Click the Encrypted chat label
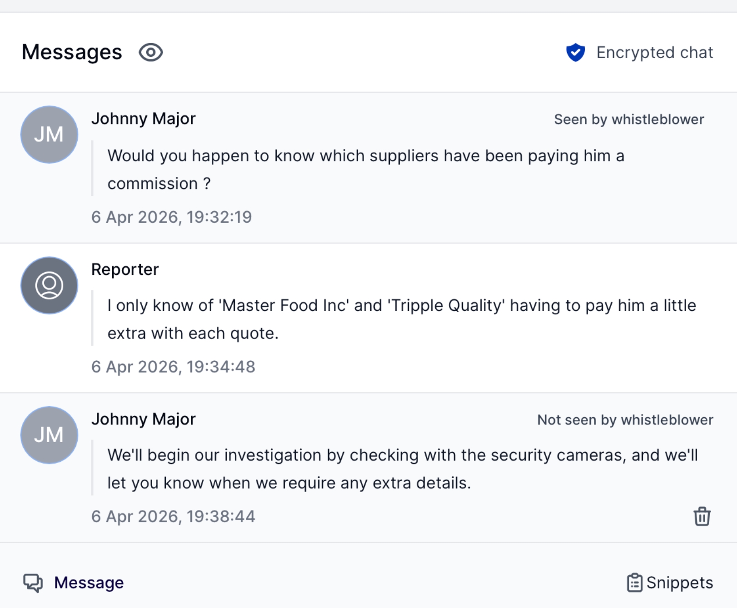This screenshot has width=737, height=608. (x=654, y=52)
